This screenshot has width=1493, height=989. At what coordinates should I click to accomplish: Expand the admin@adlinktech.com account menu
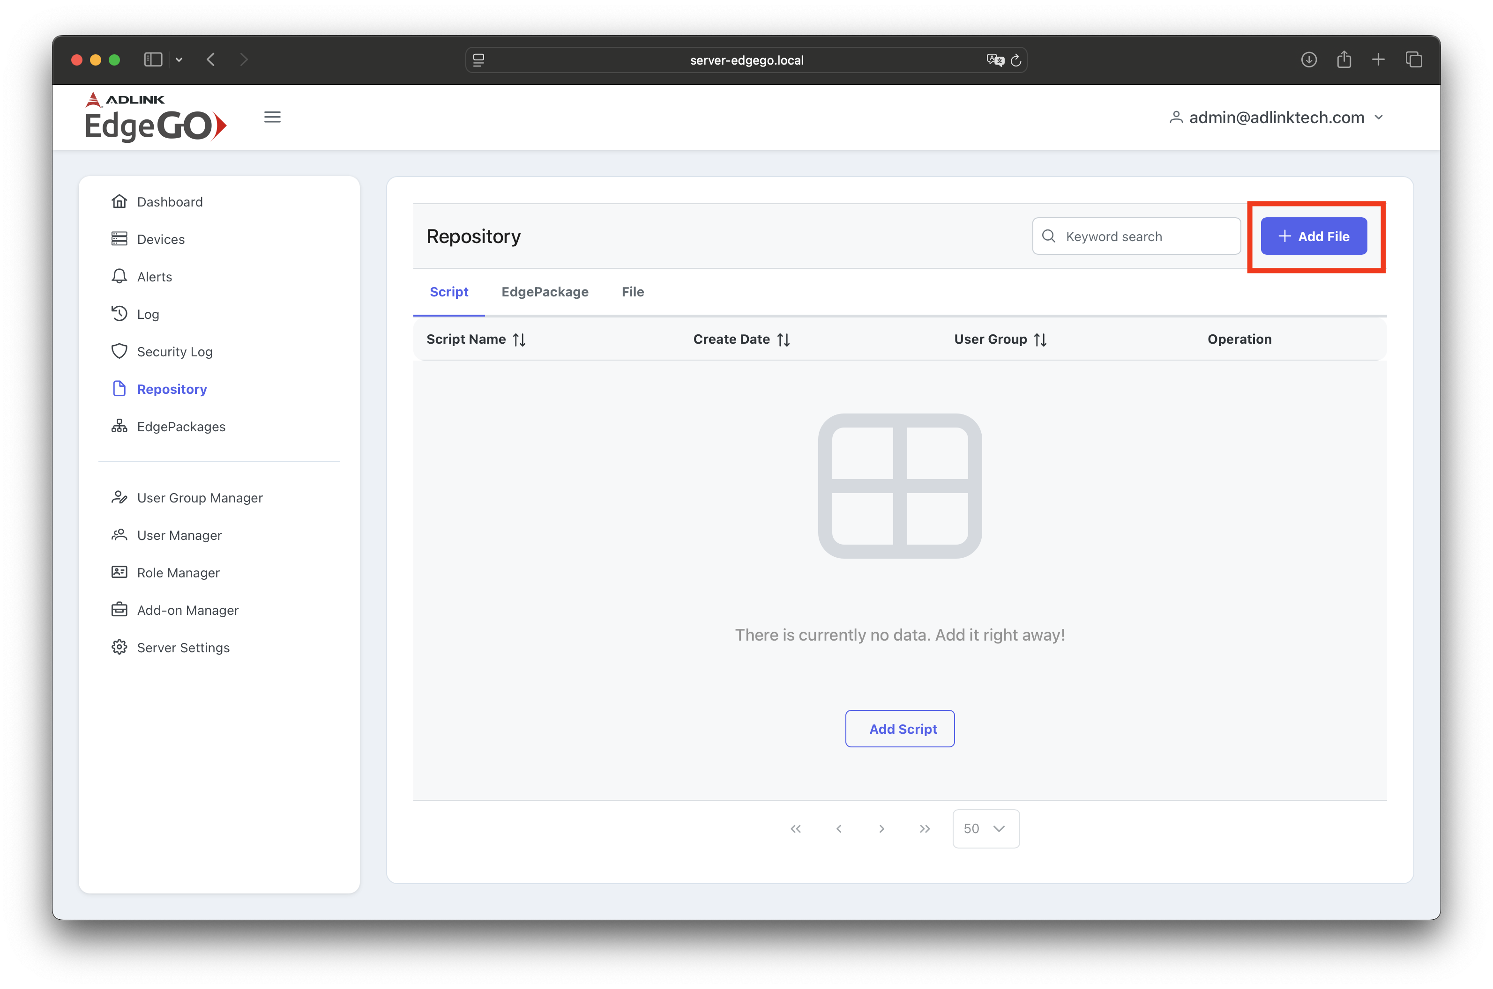[1277, 118]
